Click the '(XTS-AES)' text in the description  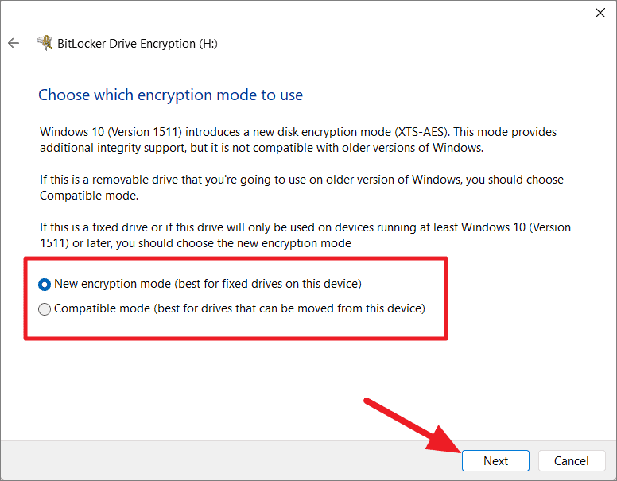pyautogui.click(x=422, y=132)
